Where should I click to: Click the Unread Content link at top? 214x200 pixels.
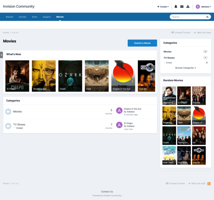pos(181,32)
